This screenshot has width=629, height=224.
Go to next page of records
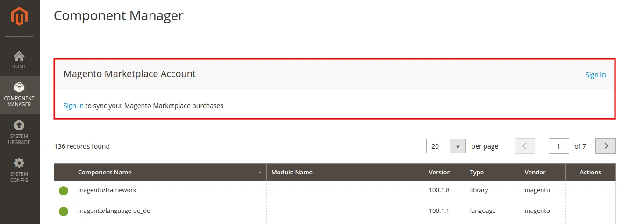coord(606,146)
